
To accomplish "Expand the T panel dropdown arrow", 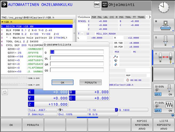I will (x=173, y=63).
